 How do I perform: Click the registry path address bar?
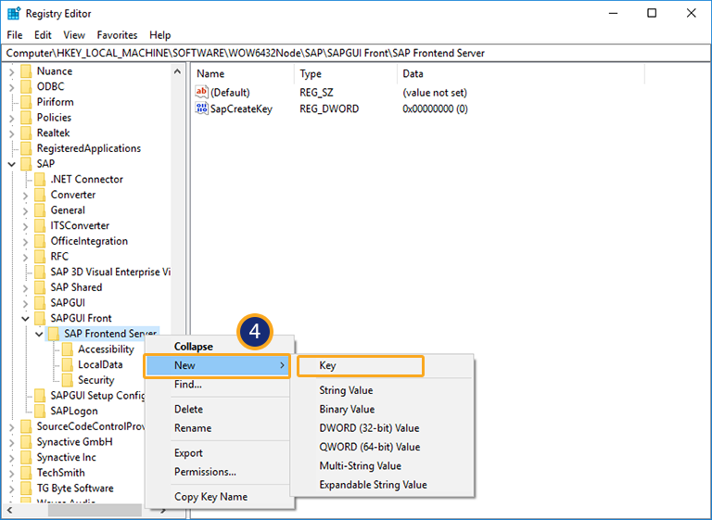coord(356,53)
